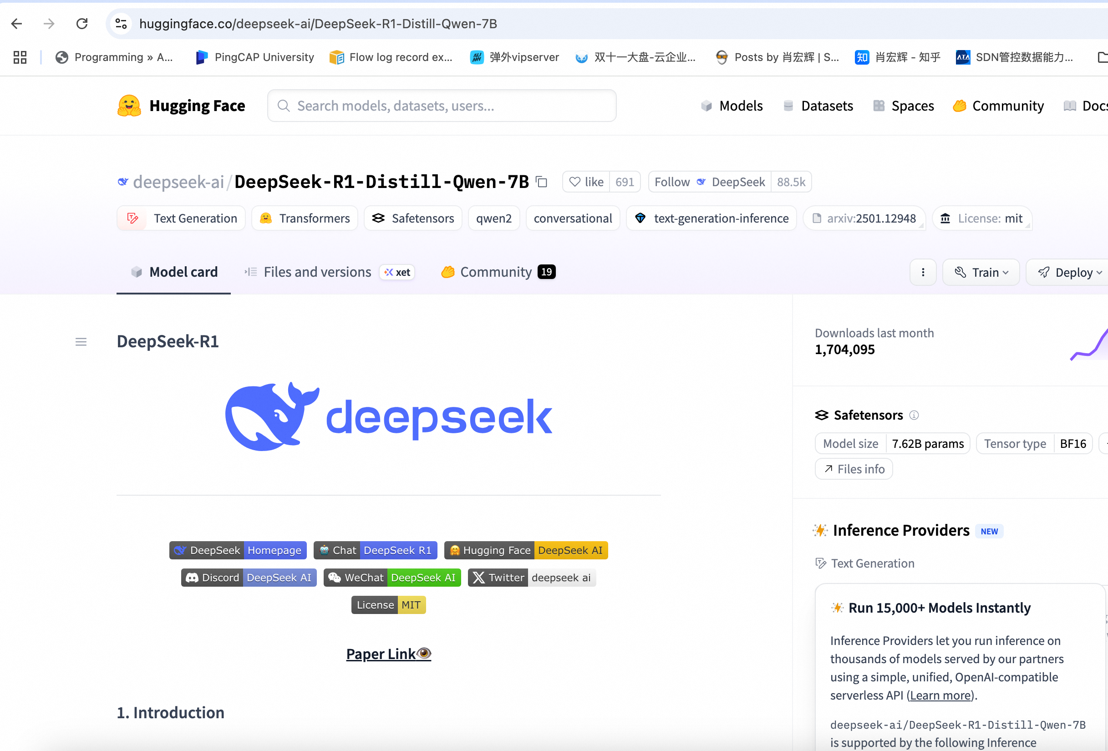The height and width of the screenshot is (751, 1108).
Task: Click the WeChat DeepSeek AI badge
Action: point(392,578)
